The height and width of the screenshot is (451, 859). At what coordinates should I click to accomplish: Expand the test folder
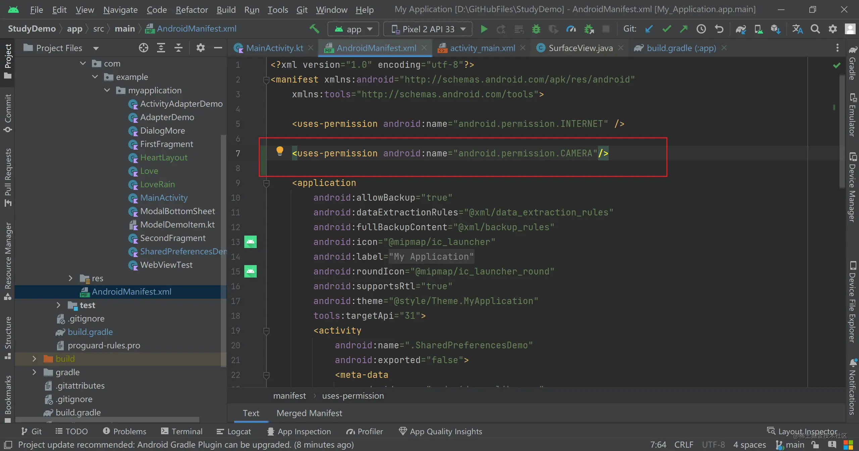pyautogui.click(x=58, y=305)
